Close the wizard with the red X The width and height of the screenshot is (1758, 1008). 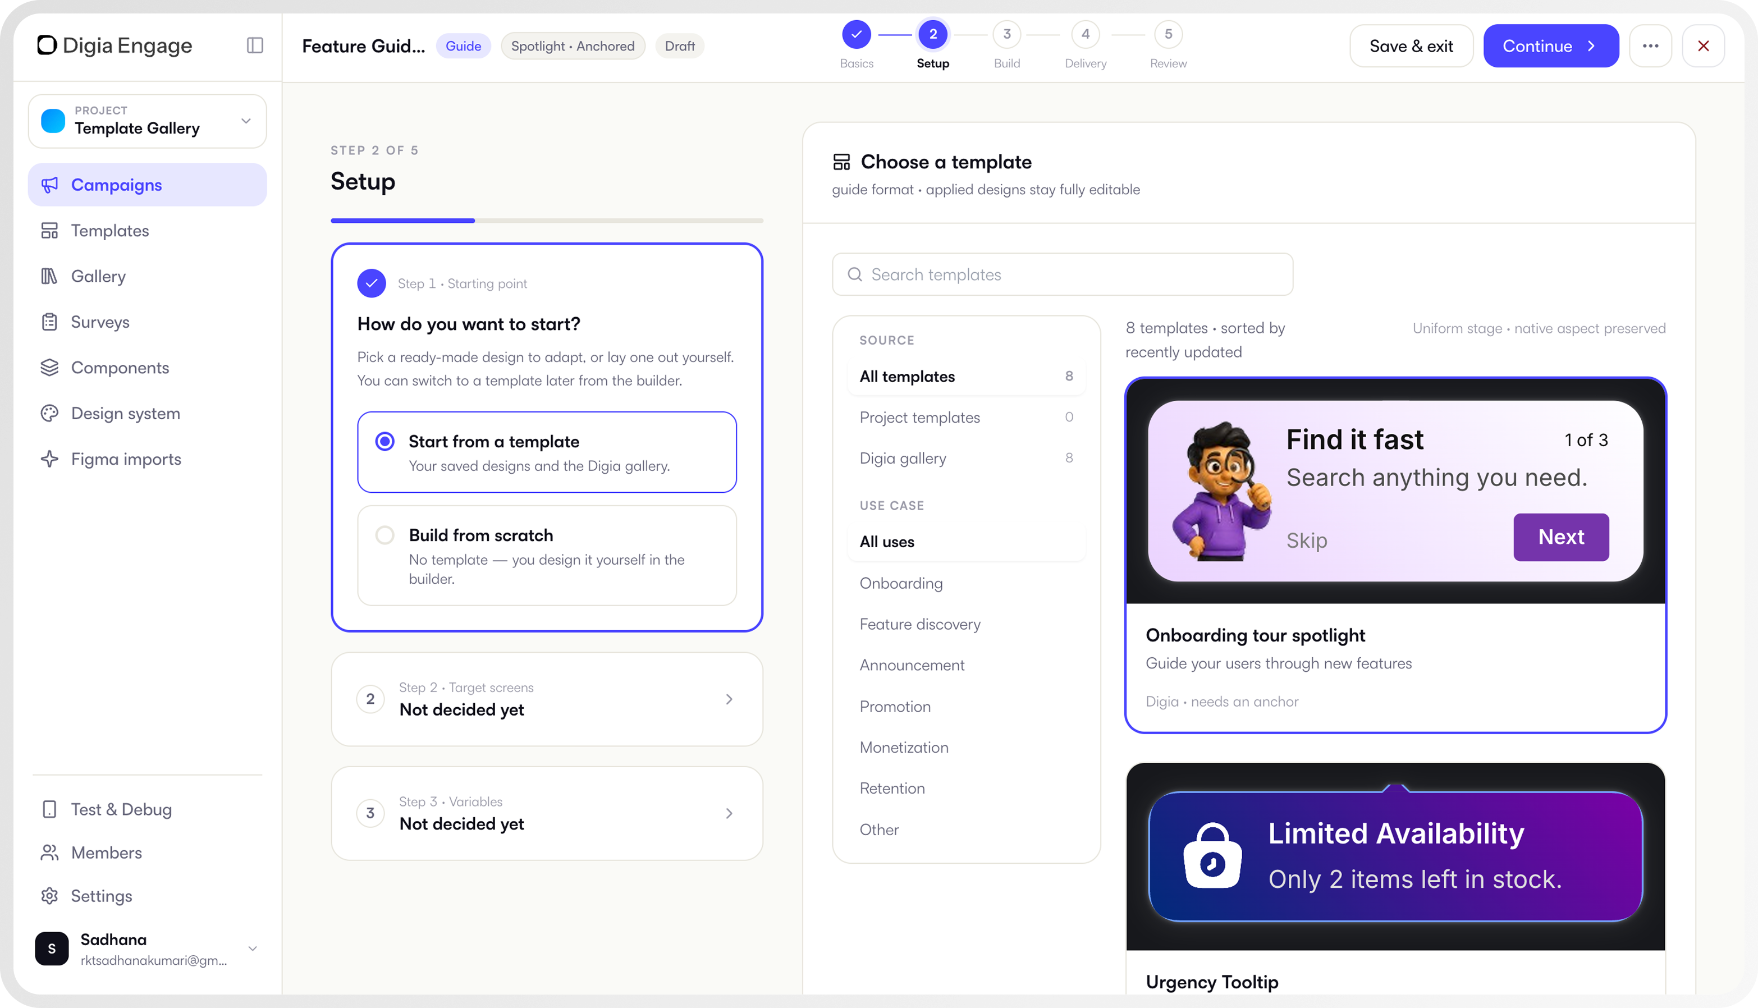(1704, 45)
